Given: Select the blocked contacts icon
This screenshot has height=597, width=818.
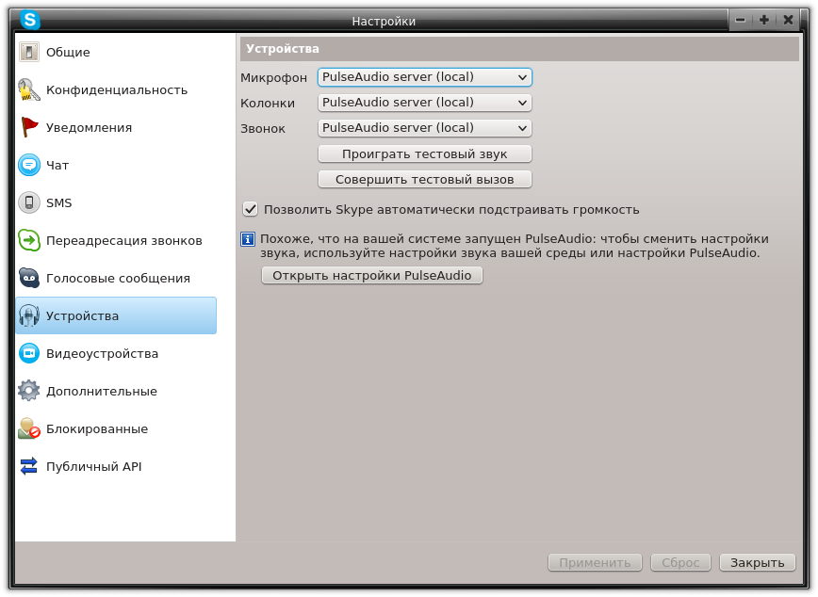Looking at the screenshot, I should [x=29, y=428].
